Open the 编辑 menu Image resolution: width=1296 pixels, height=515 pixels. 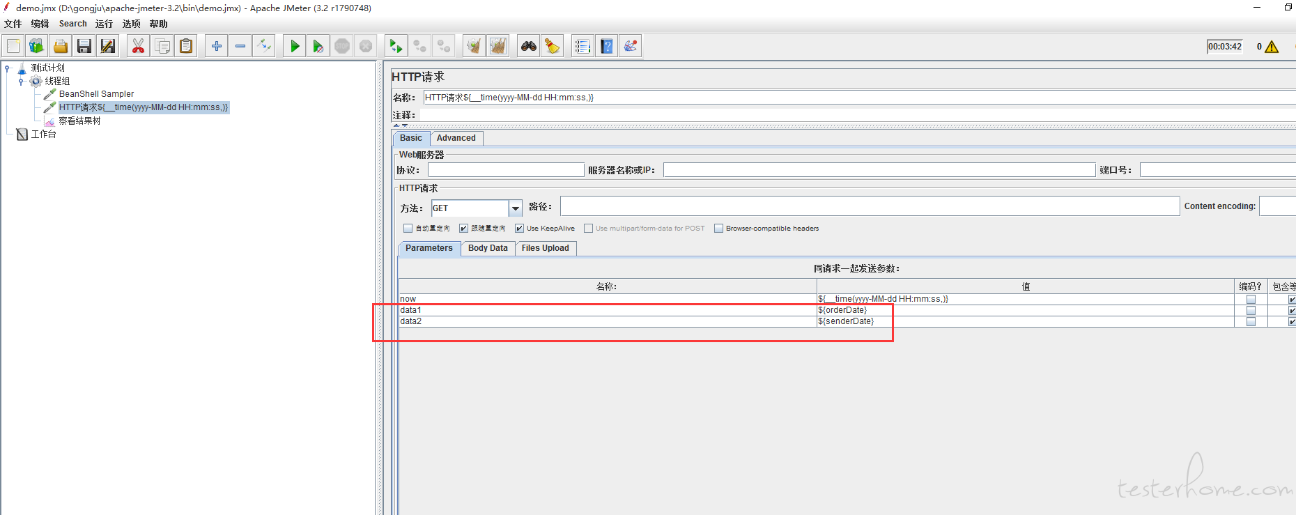[40, 24]
